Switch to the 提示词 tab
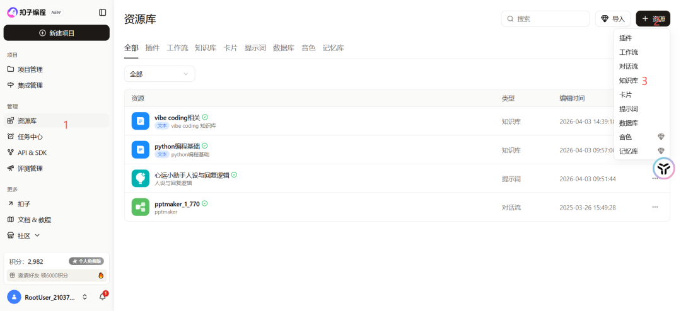The image size is (681, 311). pos(255,48)
